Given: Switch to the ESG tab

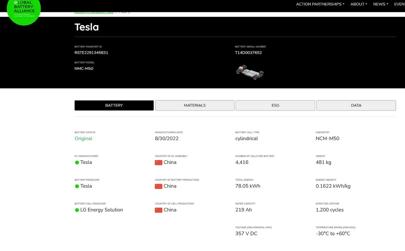Looking at the screenshot, I should click(x=275, y=105).
